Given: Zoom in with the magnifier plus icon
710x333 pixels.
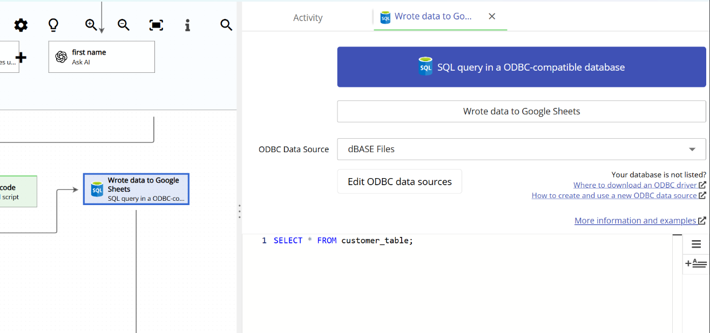Looking at the screenshot, I should [91, 25].
